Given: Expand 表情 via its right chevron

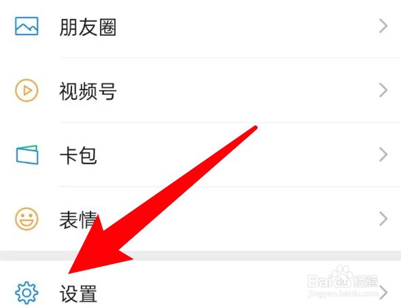Looking at the screenshot, I should tap(383, 219).
